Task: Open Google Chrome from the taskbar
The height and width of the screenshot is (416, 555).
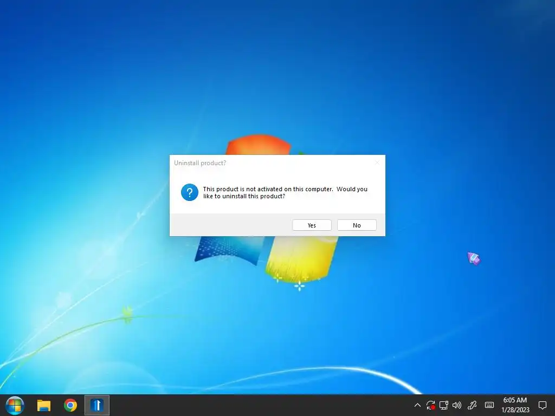Action: [x=70, y=405]
